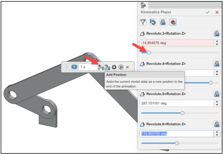Toggle the animation record mode icon
The width and height of the screenshot is (223, 154).
(174, 22)
